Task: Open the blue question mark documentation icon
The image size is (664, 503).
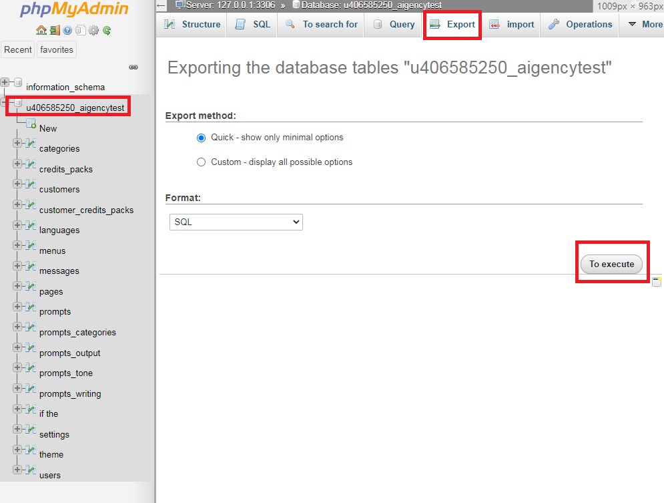Action: [67, 30]
